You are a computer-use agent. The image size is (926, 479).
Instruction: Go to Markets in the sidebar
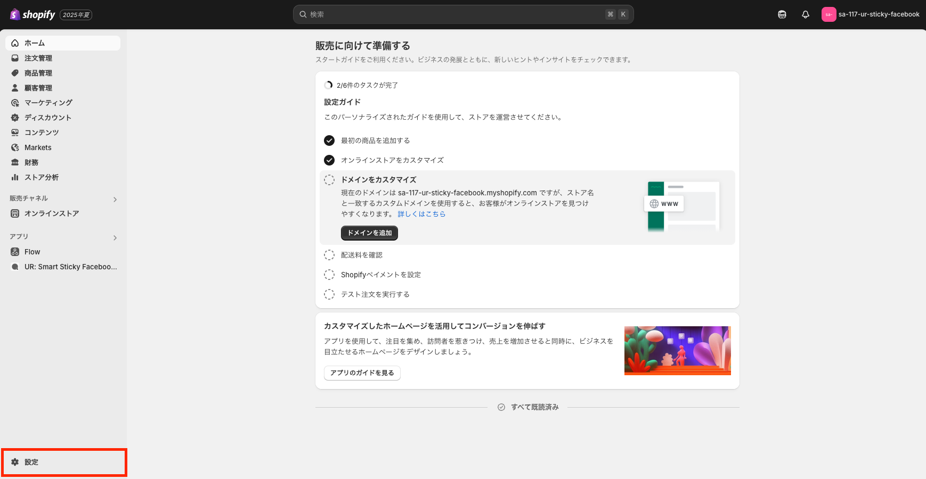[38, 147]
